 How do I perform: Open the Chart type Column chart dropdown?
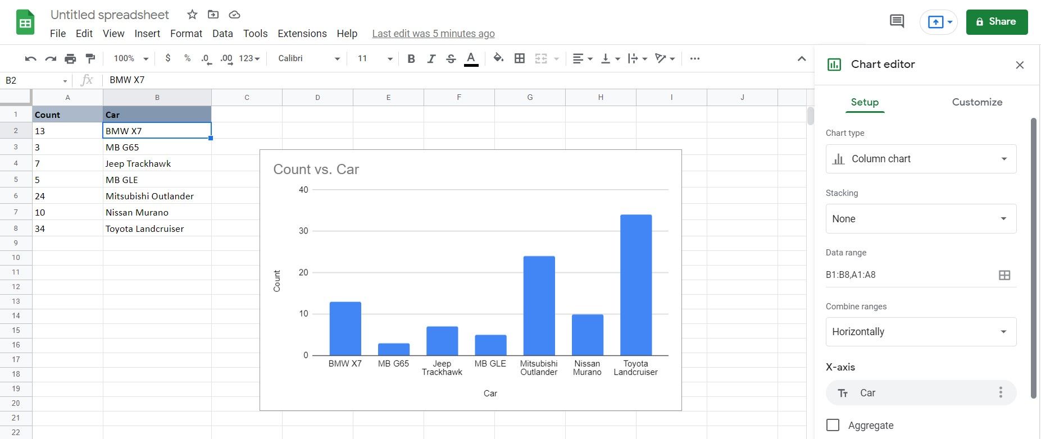coord(921,159)
